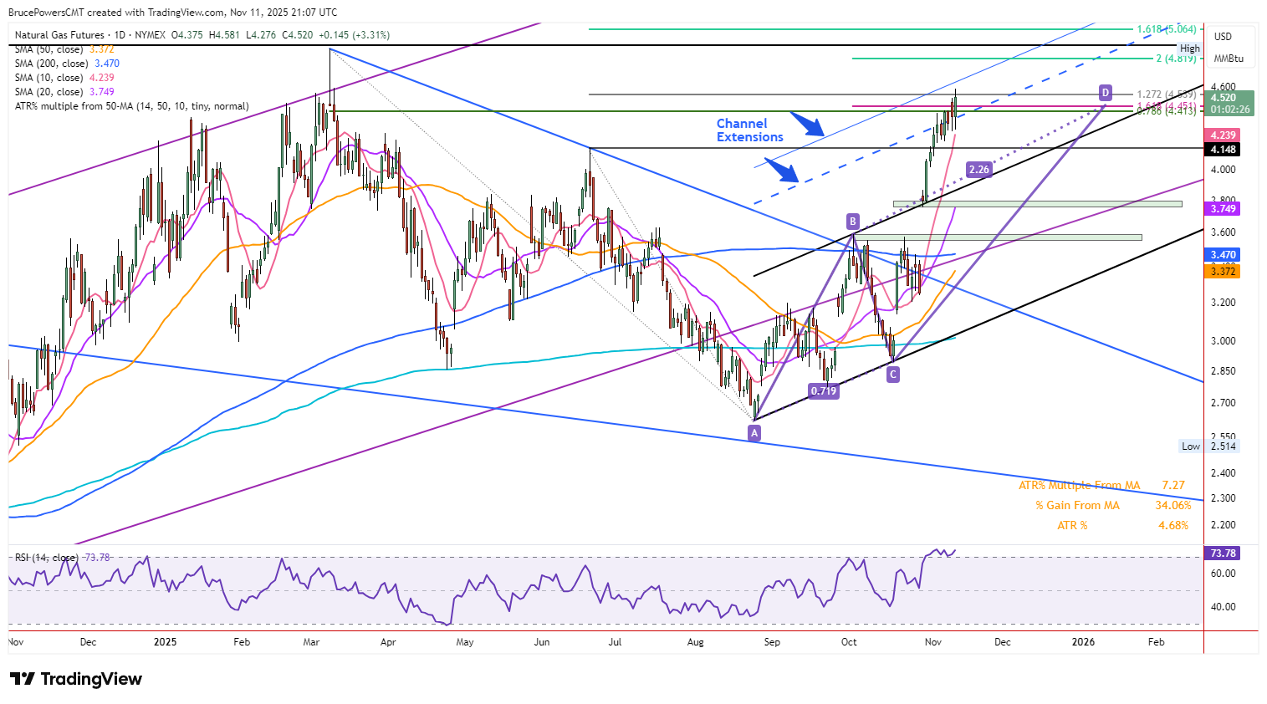Select the MMBtu unit label

click(x=1229, y=59)
